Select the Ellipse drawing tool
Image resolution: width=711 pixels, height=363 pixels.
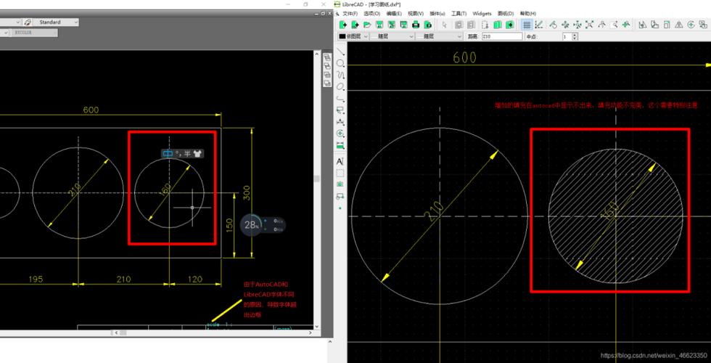pyautogui.click(x=340, y=87)
